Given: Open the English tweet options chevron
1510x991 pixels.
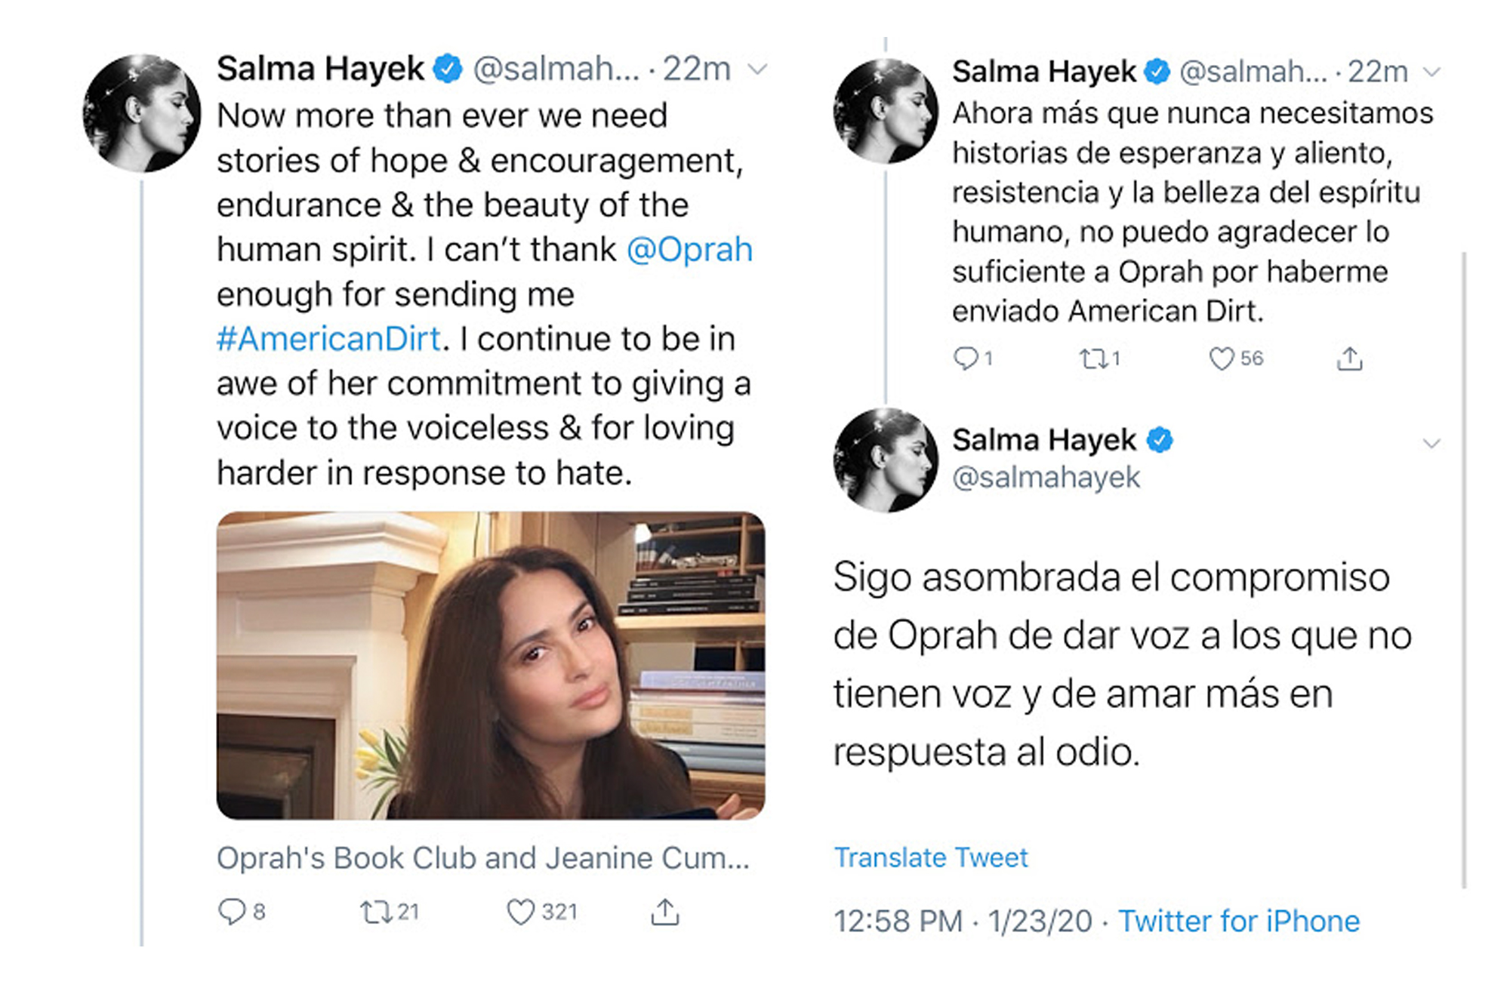Looking at the screenshot, I should click(x=757, y=69).
